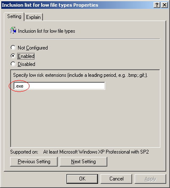Close the Properties dialog with the X
170x188 pixels.
click(x=165, y=5)
